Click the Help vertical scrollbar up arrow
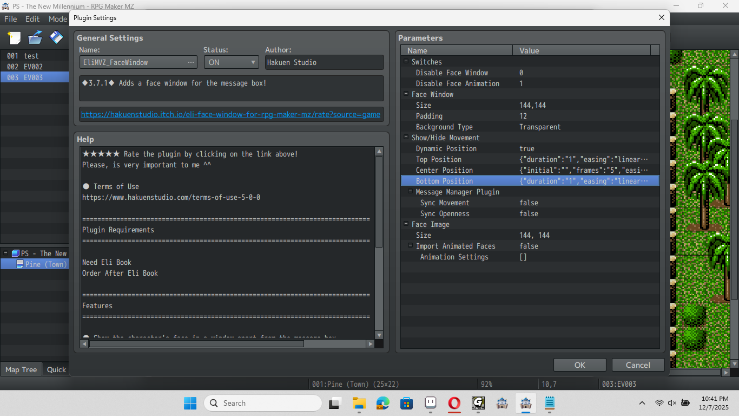The width and height of the screenshot is (739, 416). pyautogui.click(x=379, y=151)
